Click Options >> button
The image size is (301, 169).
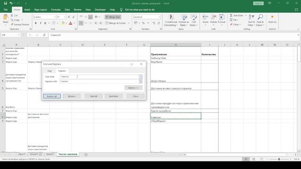click(x=134, y=88)
